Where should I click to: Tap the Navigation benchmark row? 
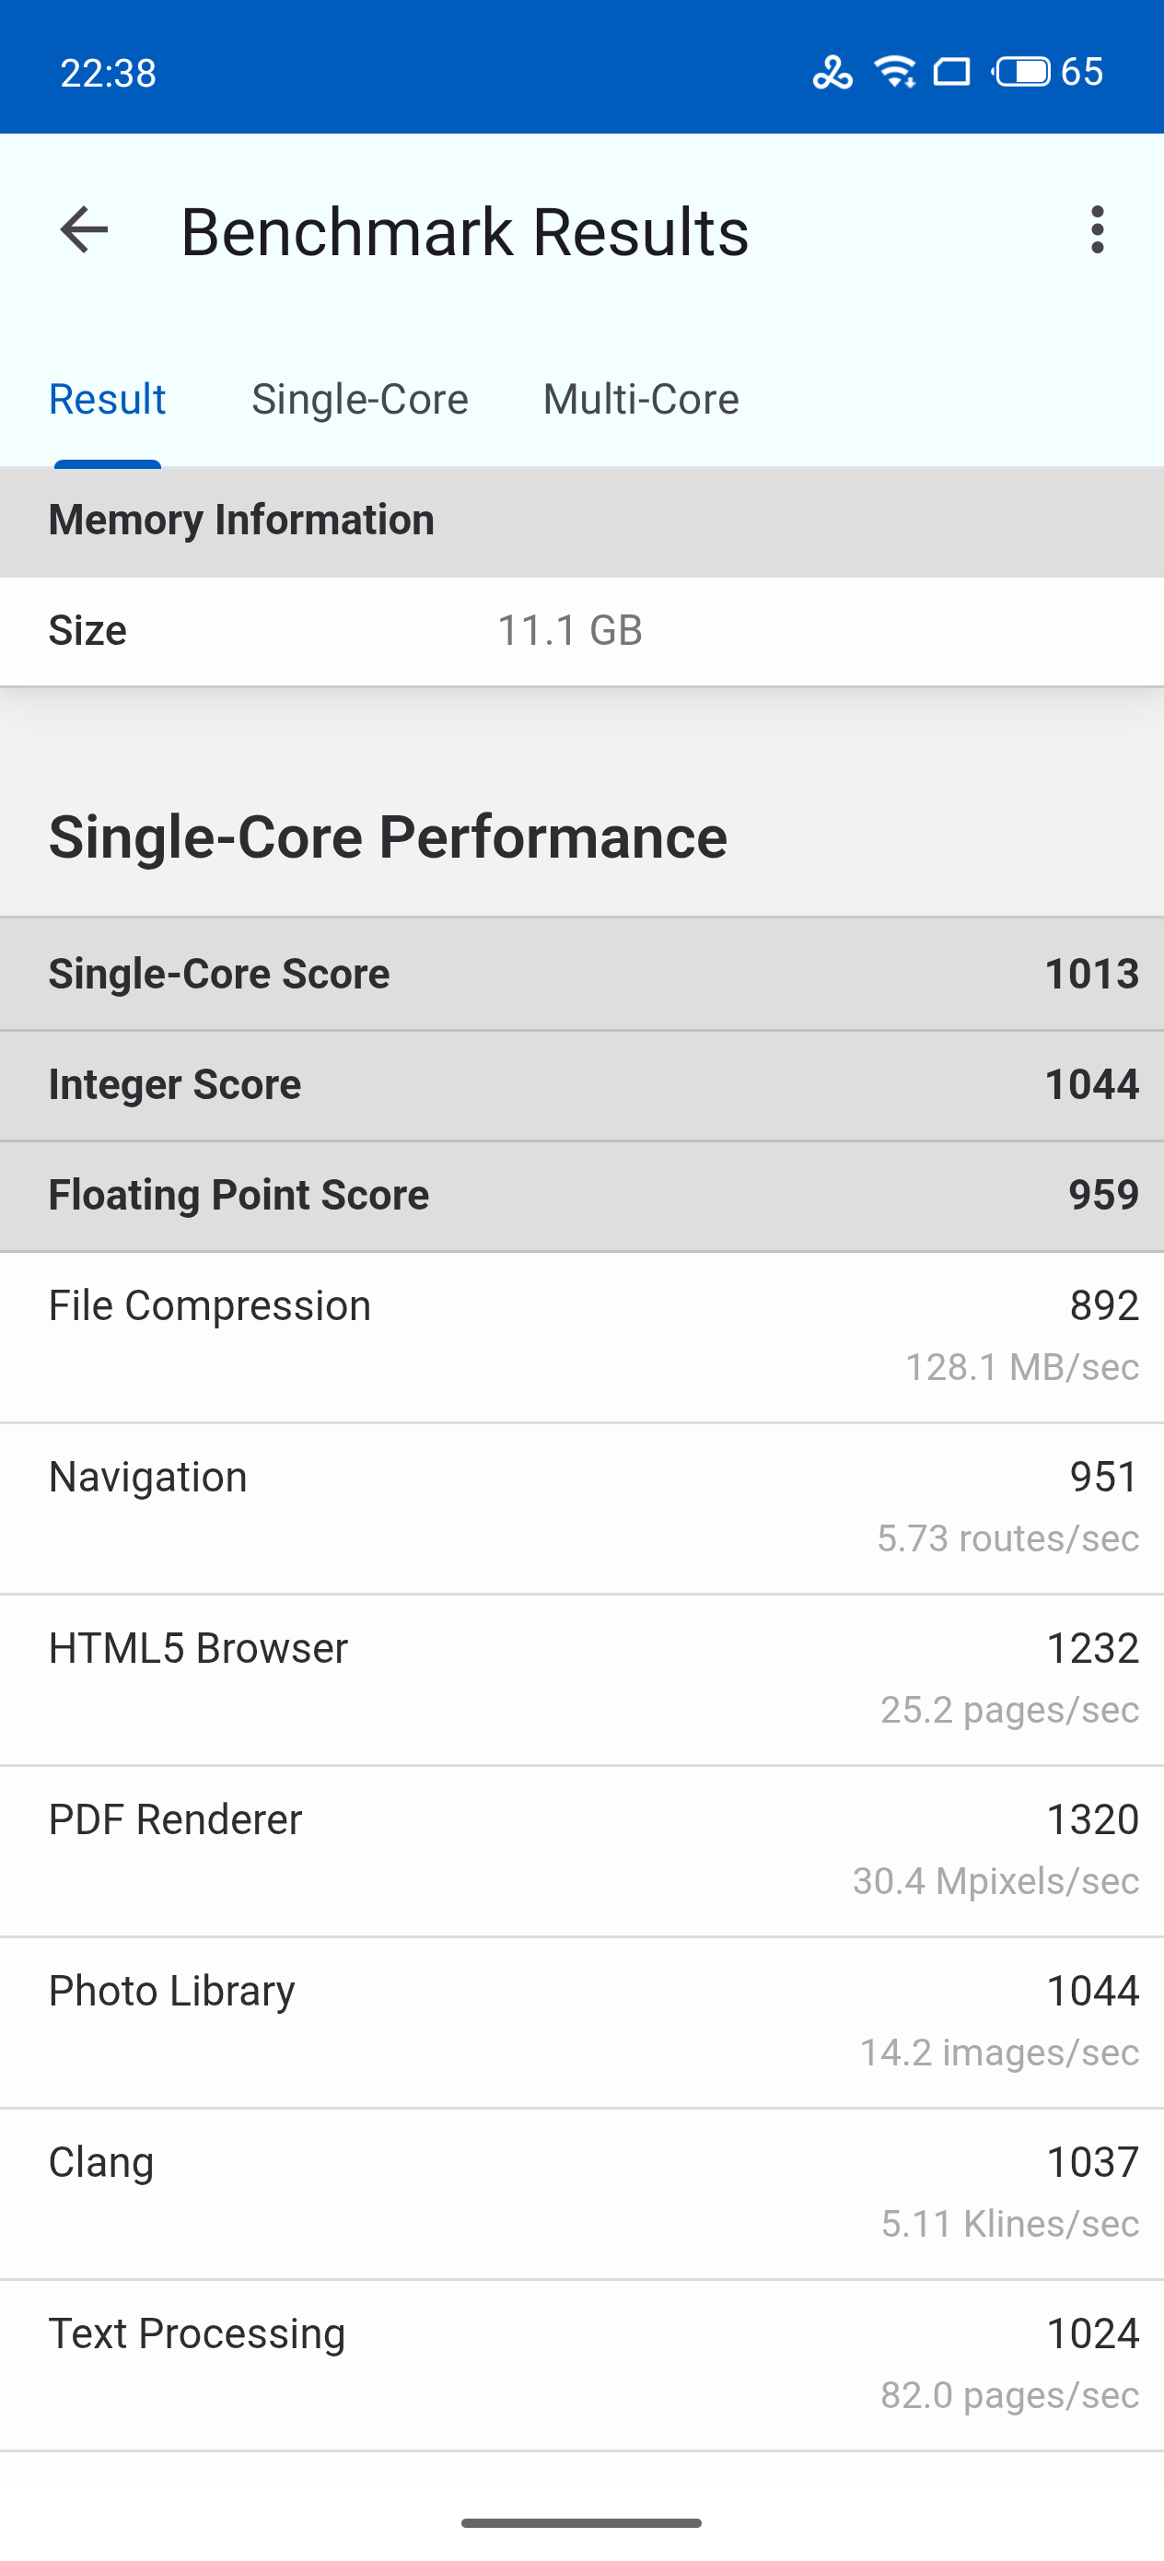click(x=581, y=1507)
